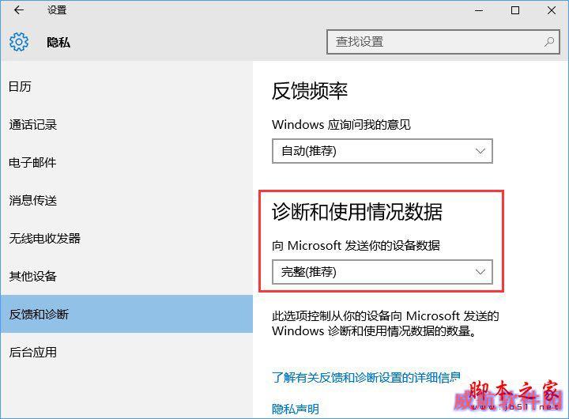
Task: Maximize the settings window
Action: tap(515, 10)
